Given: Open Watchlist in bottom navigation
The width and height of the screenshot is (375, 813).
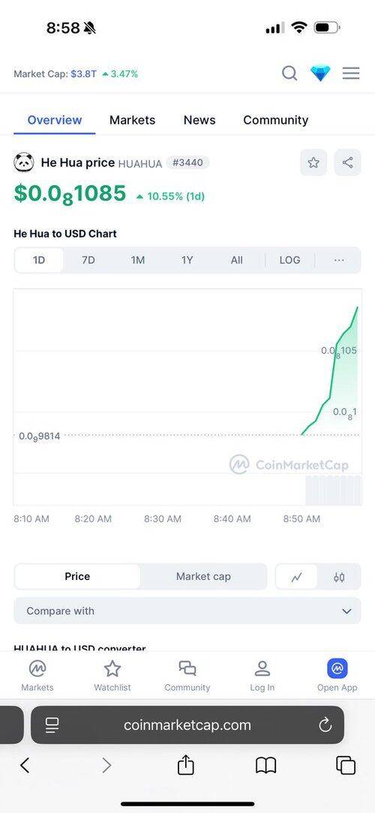Looking at the screenshot, I should [112, 676].
